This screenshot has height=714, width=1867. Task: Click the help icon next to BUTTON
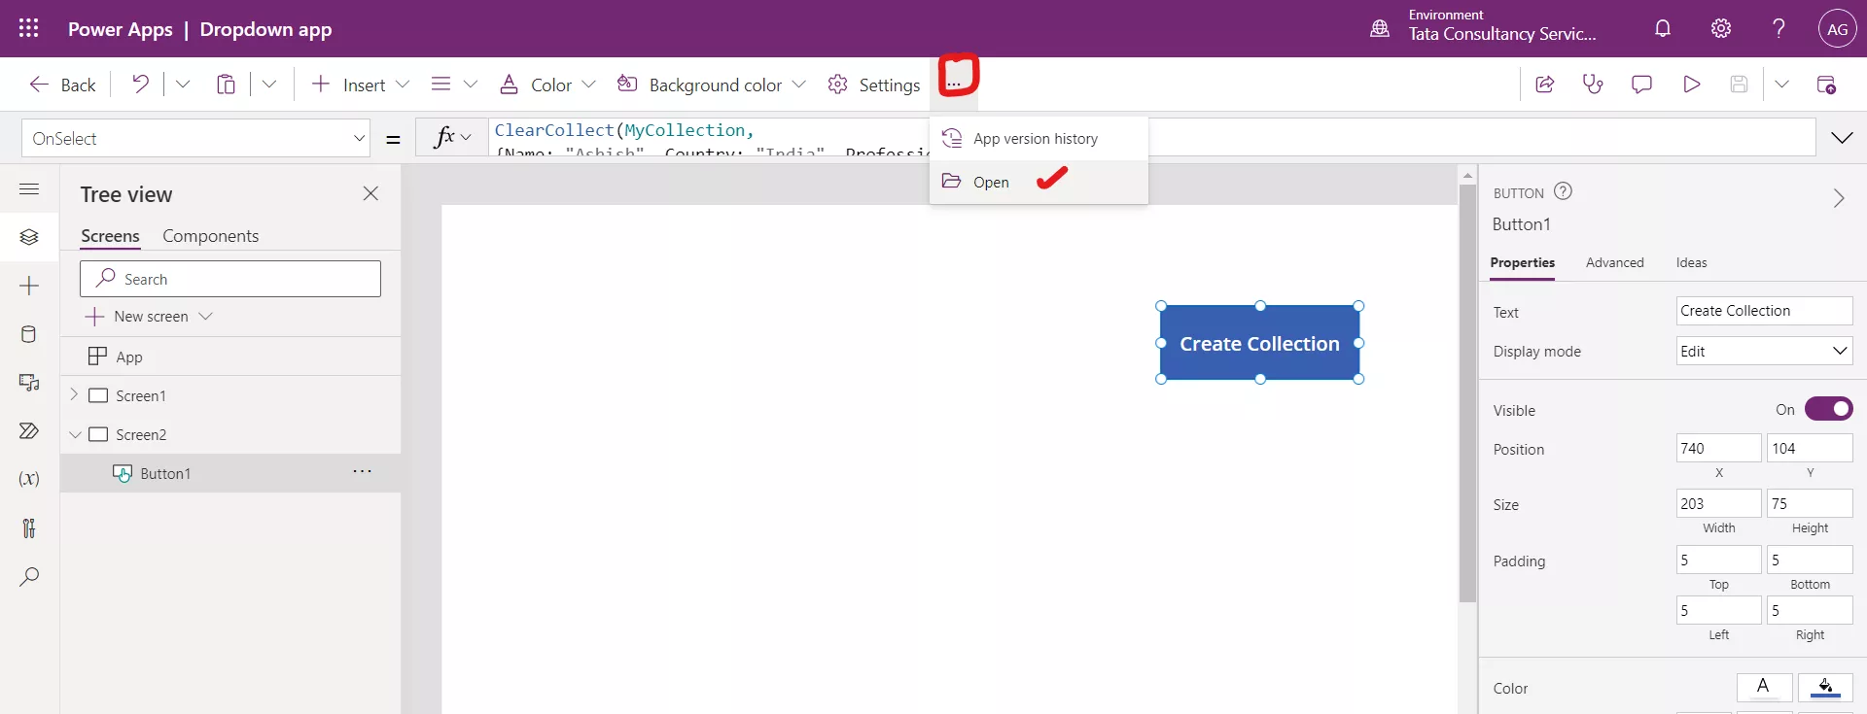1563,191
